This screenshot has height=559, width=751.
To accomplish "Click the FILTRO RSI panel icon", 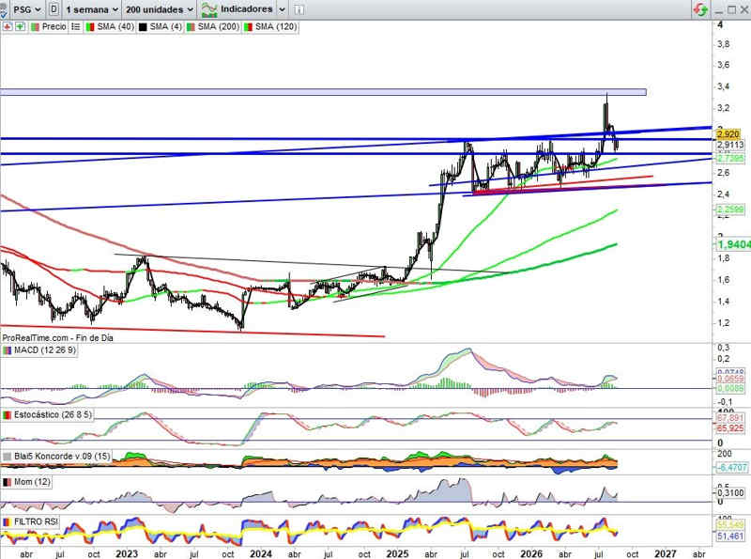I will point(8,521).
